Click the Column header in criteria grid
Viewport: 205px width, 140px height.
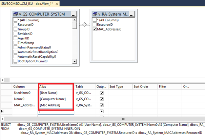click(x=25, y=87)
